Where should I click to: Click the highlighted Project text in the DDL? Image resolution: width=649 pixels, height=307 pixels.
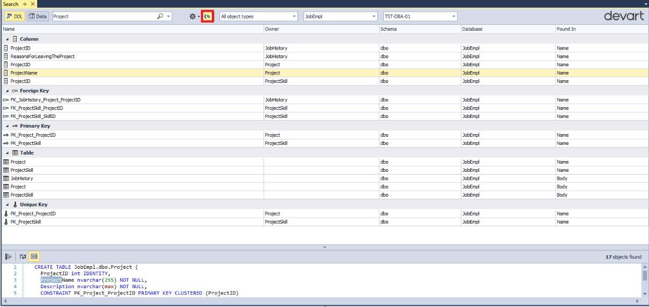point(51,280)
